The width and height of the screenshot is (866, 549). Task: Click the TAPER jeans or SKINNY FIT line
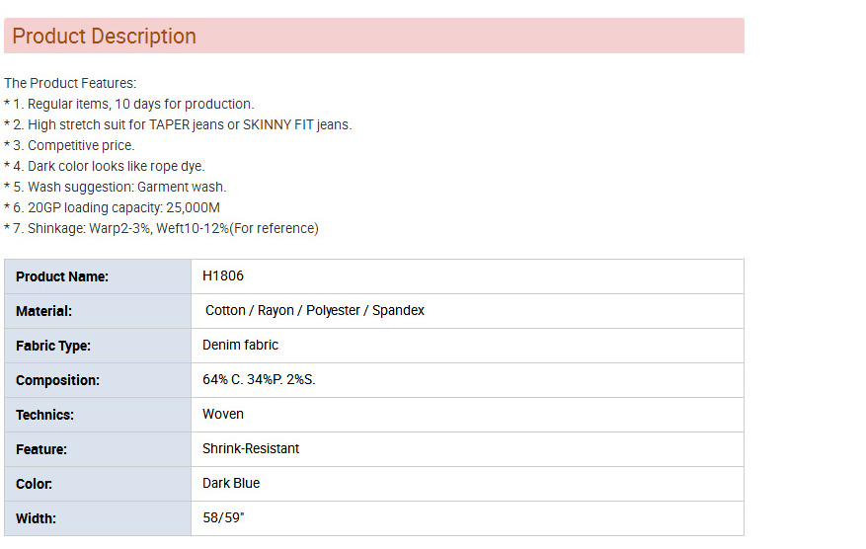178,124
